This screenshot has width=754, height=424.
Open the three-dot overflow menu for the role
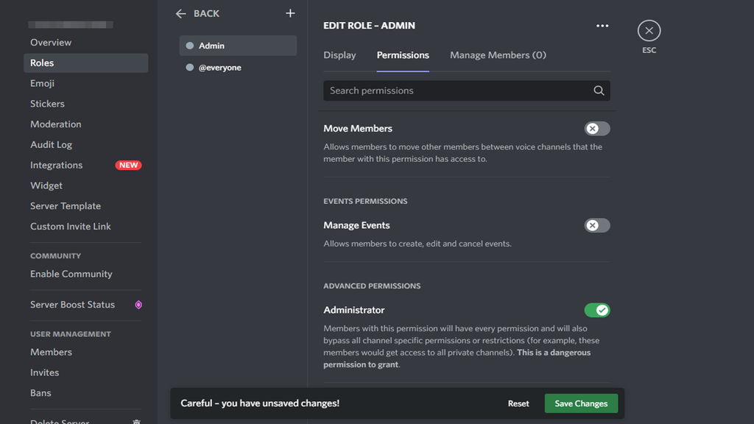click(x=602, y=25)
